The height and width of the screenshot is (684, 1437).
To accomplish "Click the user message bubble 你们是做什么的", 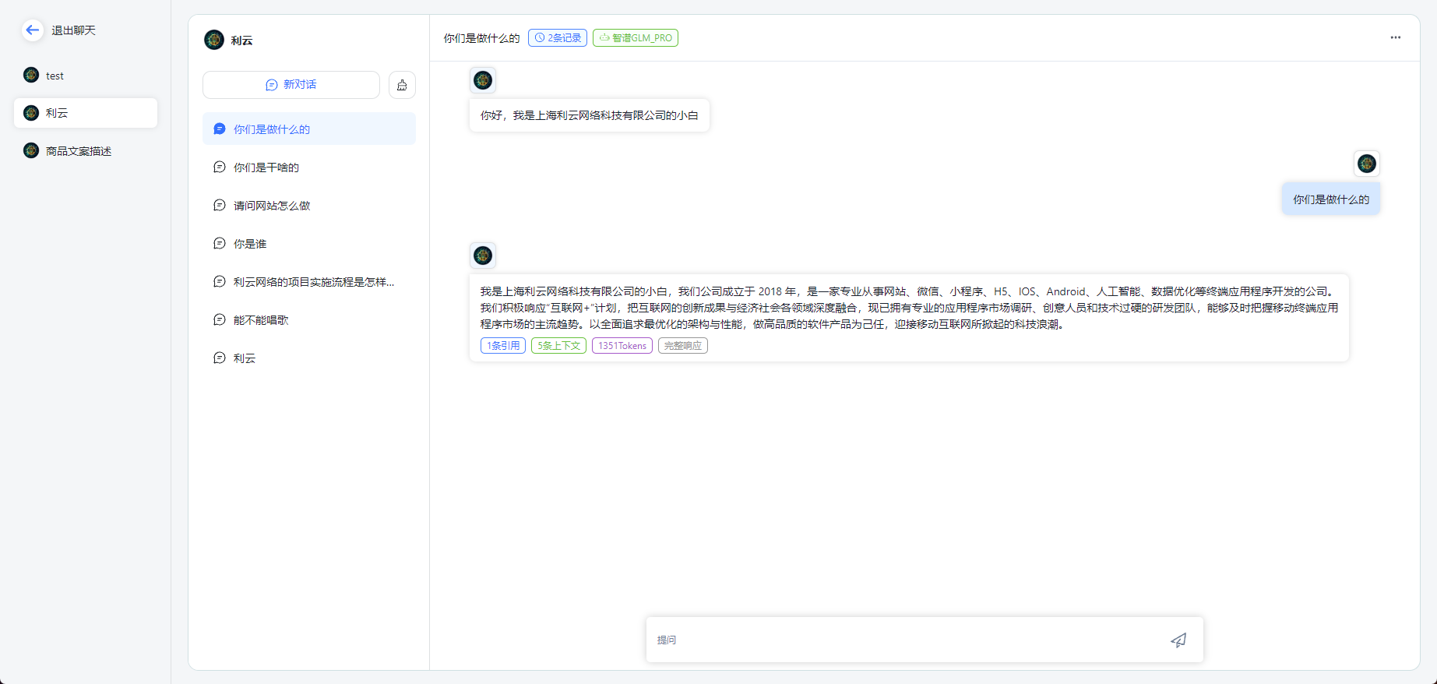I will coord(1331,199).
